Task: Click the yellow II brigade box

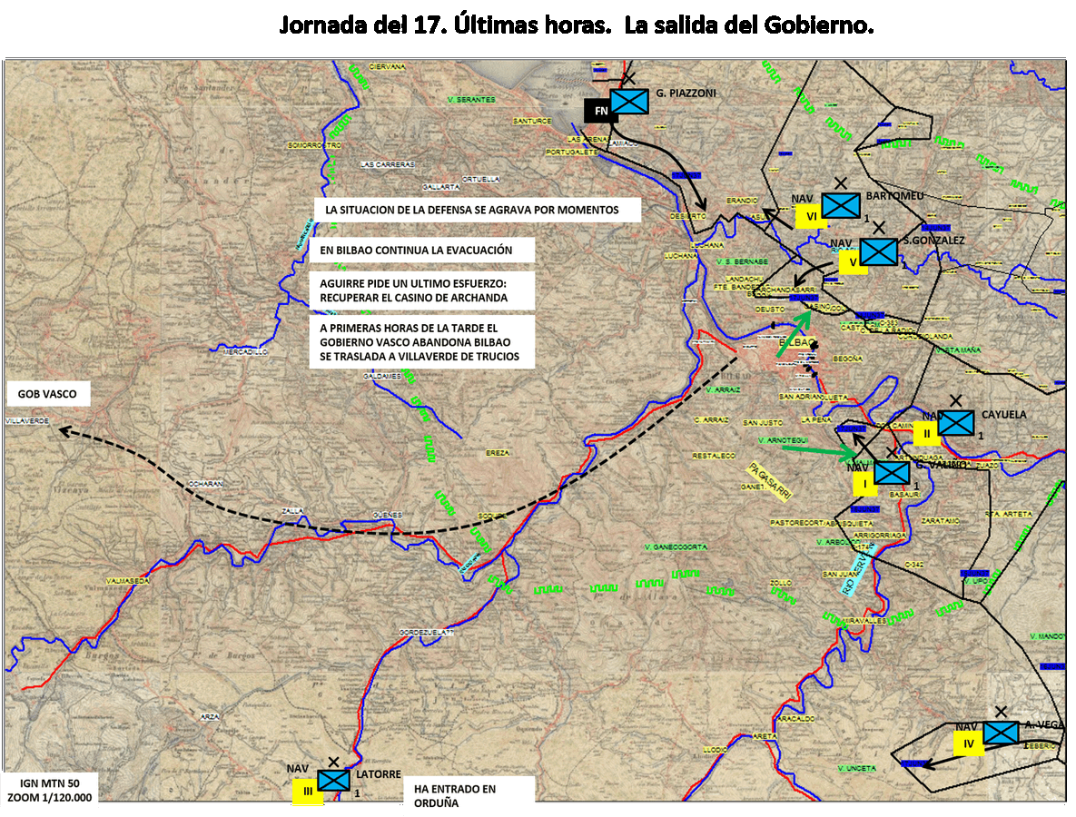Action: (x=926, y=433)
